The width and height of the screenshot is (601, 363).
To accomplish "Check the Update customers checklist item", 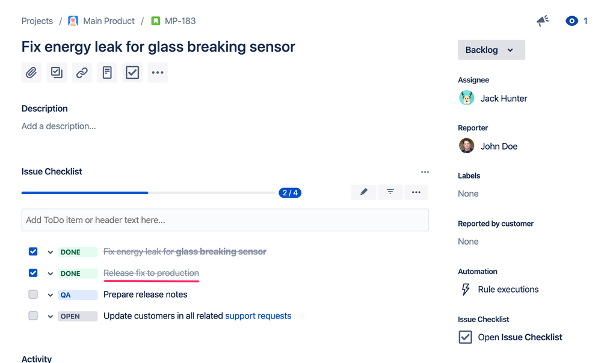I will [x=33, y=316].
